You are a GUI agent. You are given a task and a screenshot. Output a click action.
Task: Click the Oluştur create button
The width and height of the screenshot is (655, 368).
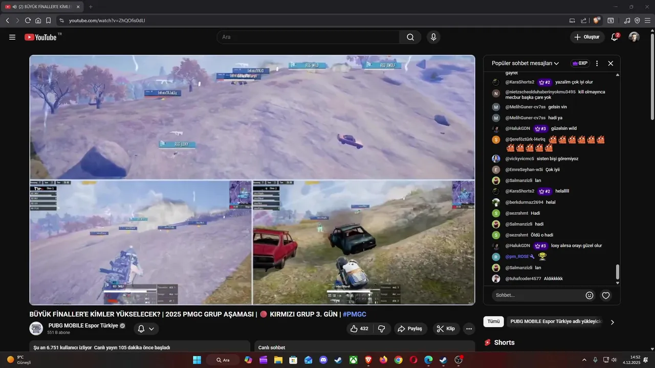pyautogui.click(x=587, y=37)
